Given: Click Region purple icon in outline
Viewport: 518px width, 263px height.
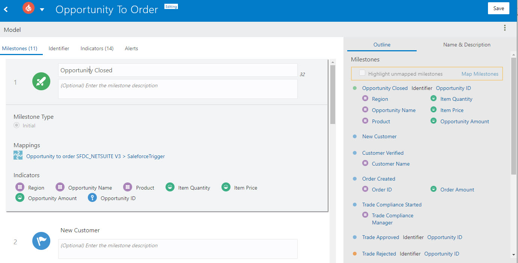Looking at the screenshot, I should tap(365, 99).
